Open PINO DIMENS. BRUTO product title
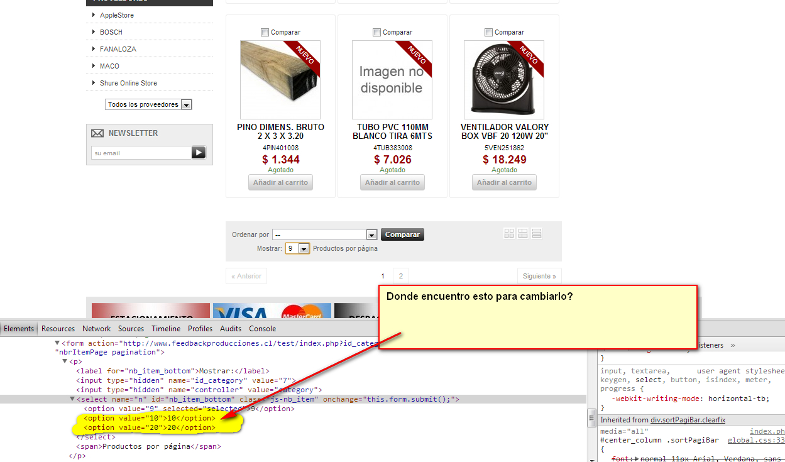The width and height of the screenshot is (785, 462). [280, 131]
